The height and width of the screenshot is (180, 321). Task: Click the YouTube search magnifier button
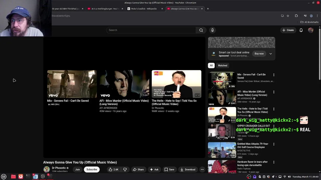tap(201, 30)
